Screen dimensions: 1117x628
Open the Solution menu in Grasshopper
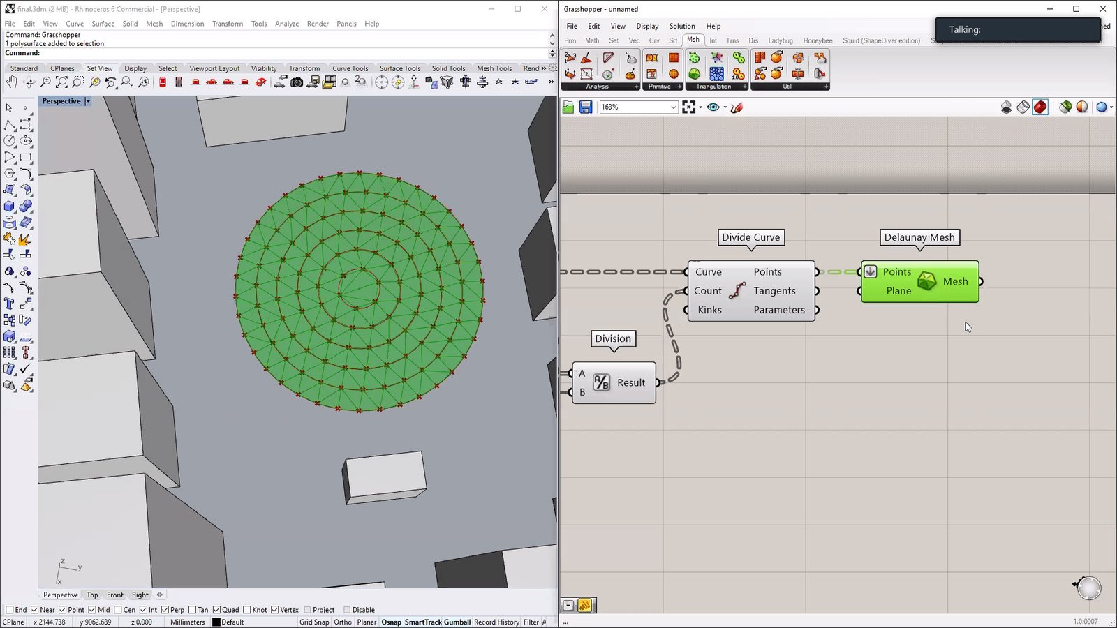pos(682,26)
